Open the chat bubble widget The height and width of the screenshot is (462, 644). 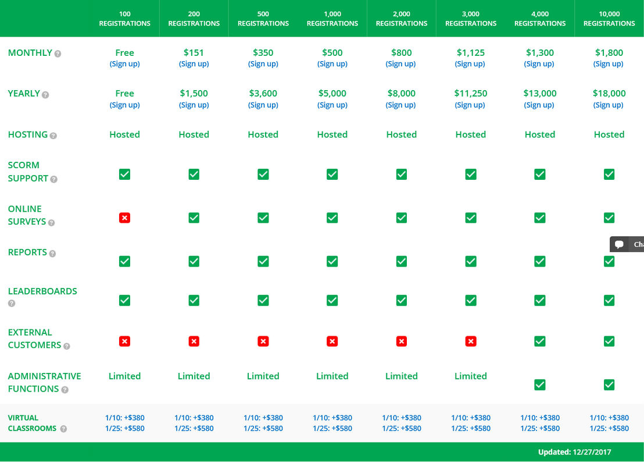tap(627, 244)
